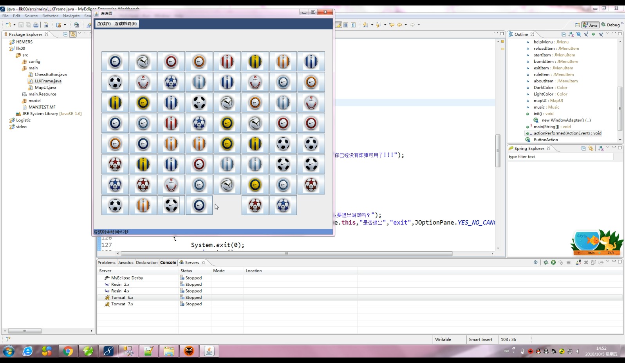This screenshot has width=625, height=363.
Task: Switch to the Java perspective
Action: [x=590, y=25]
